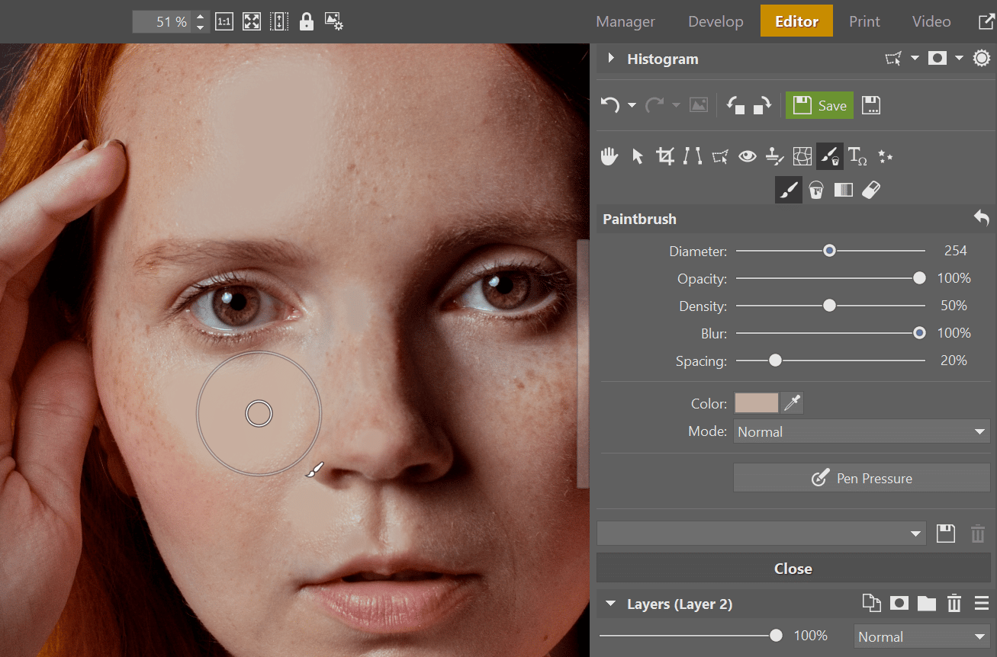Click the layer group folder icon

[927, 604]
